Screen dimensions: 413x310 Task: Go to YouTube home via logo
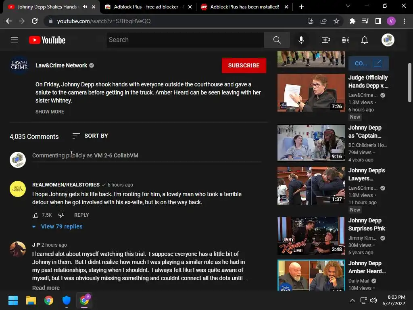point(47,40)
